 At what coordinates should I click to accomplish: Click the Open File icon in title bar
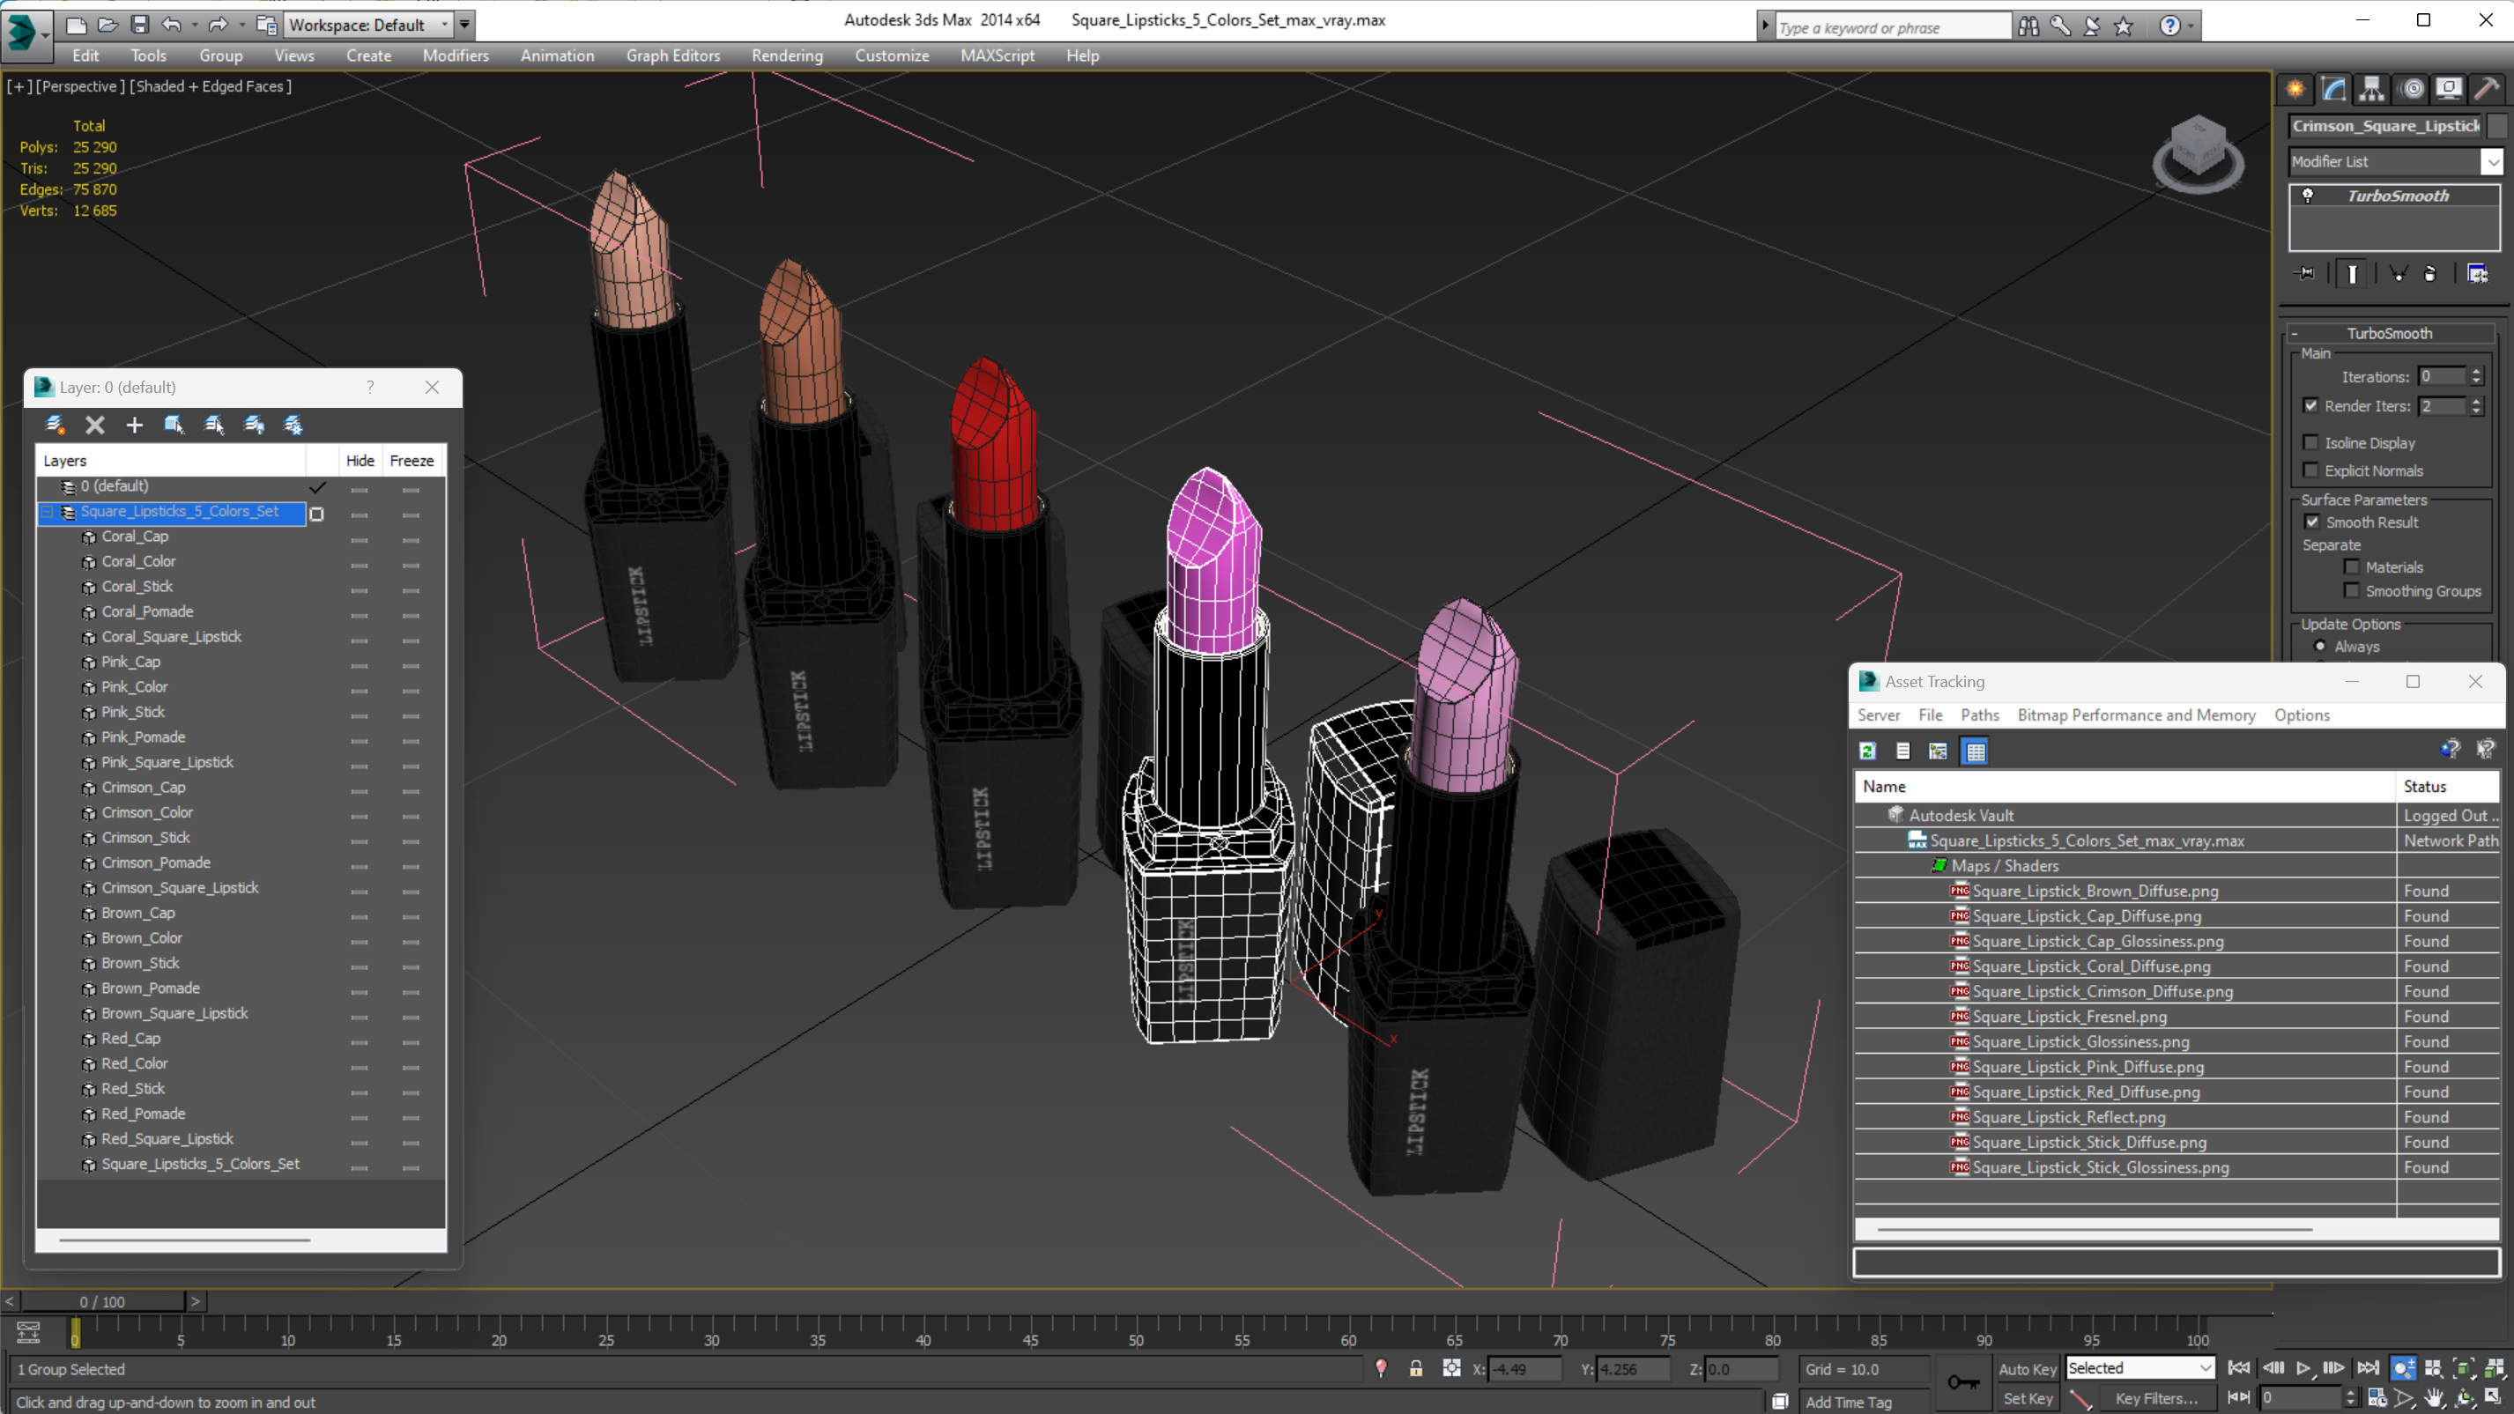point(108,25)
